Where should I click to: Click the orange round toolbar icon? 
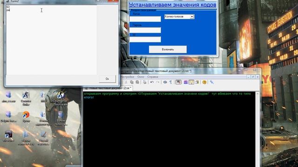pyautogui.click(x=204, y=82)
